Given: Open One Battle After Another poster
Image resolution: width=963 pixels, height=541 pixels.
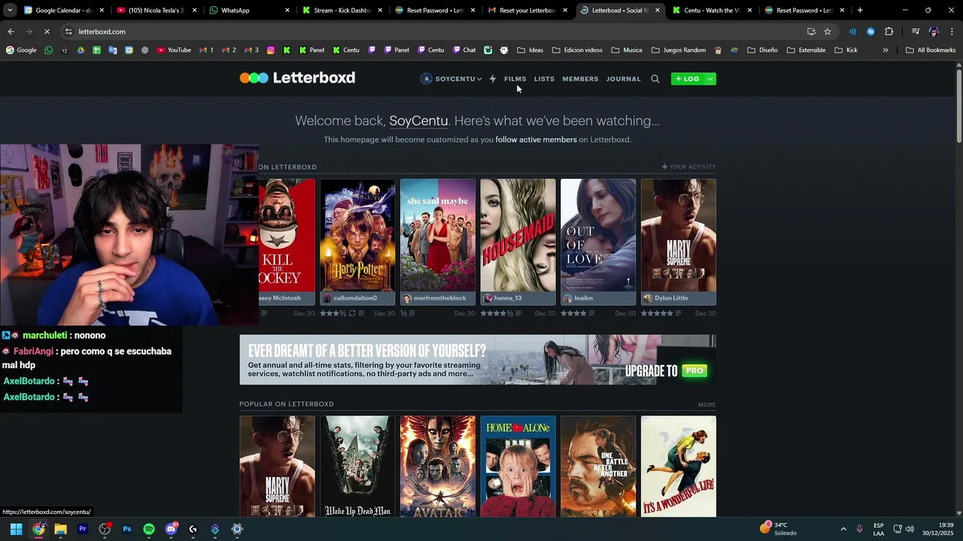Looking at the screenshot, I should 598,467.
